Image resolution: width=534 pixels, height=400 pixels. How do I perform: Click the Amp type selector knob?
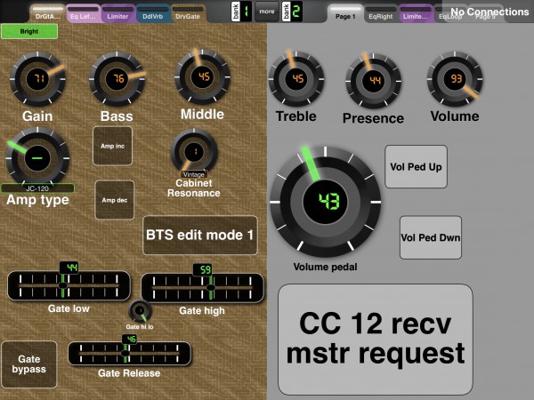click(x=37, y=157)
